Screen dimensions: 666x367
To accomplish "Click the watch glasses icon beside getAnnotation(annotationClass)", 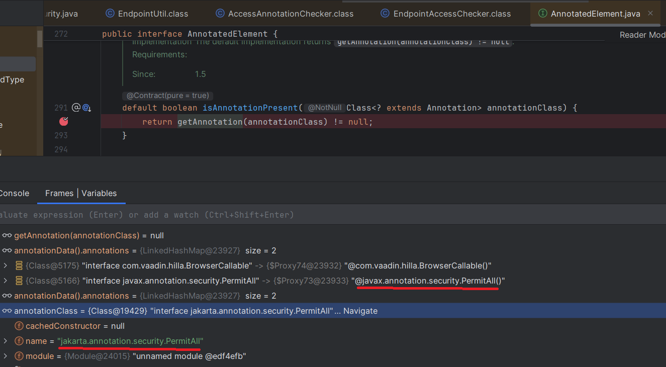I will (7, 235).
